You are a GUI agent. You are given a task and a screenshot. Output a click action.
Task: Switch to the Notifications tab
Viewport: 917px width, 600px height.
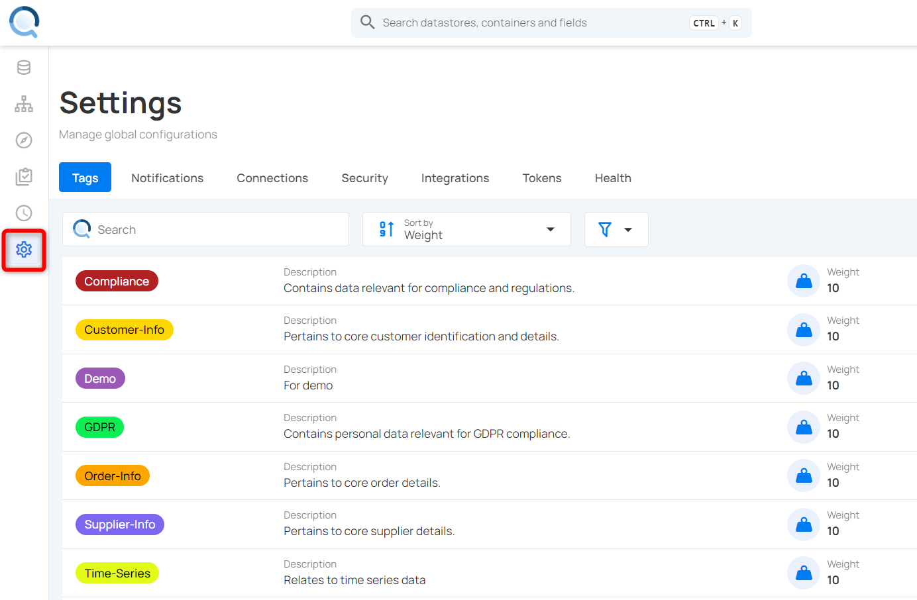coord(168,178)
